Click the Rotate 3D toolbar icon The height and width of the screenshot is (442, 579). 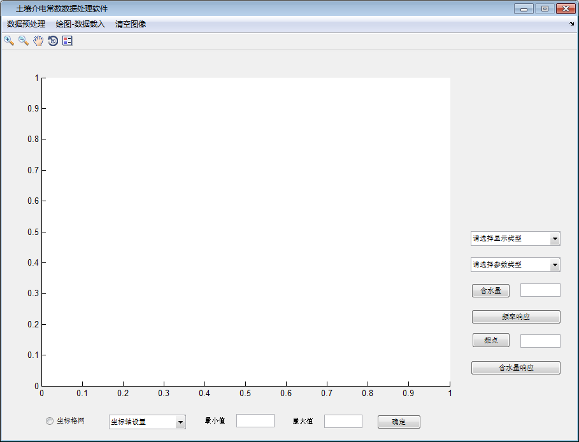pos(53,41)
